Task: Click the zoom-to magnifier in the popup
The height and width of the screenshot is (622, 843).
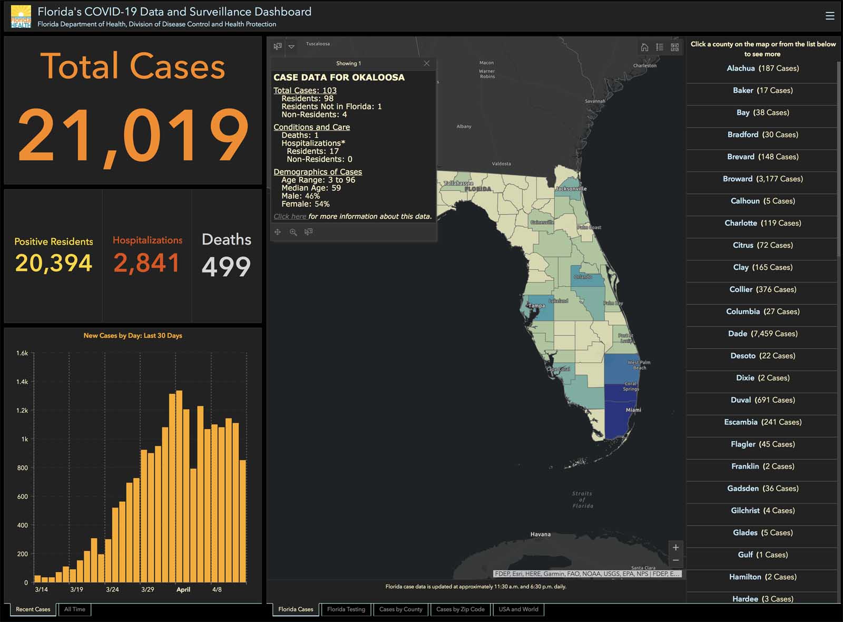Action: [x=293, y=232]
